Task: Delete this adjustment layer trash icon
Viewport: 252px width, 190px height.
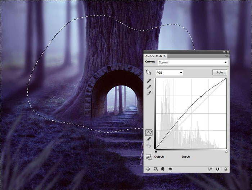Action: pyautogui.click(x=225, y=169)
